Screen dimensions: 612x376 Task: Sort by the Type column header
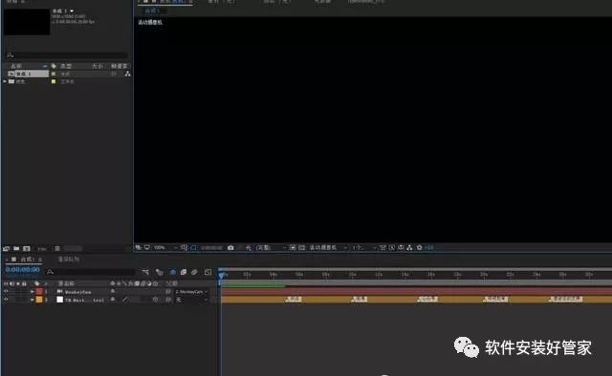click(66, 66)
